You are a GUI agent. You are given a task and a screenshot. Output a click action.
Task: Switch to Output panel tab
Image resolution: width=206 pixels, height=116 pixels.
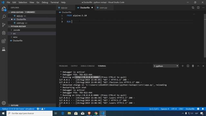(x=74, y=66)
